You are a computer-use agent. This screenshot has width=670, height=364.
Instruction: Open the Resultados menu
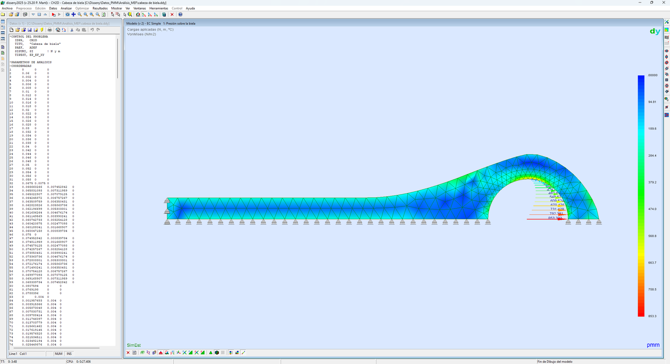point(100,8)
